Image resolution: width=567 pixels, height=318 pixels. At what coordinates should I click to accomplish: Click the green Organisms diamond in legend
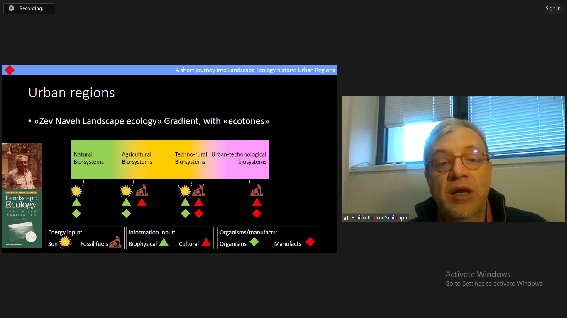click(x=254, y=242)
